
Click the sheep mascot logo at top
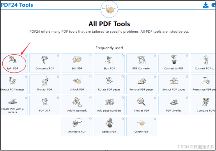pyautogui.click(x=109, y=9)
